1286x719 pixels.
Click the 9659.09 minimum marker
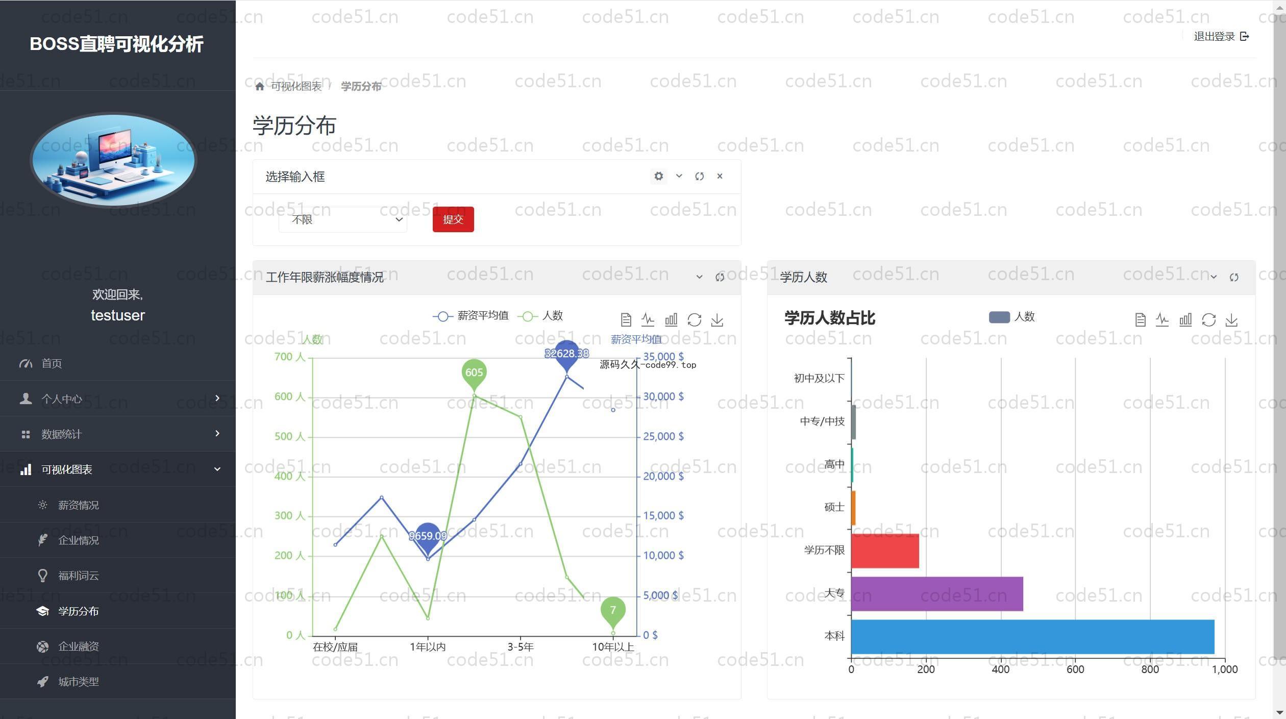point(428,537)
